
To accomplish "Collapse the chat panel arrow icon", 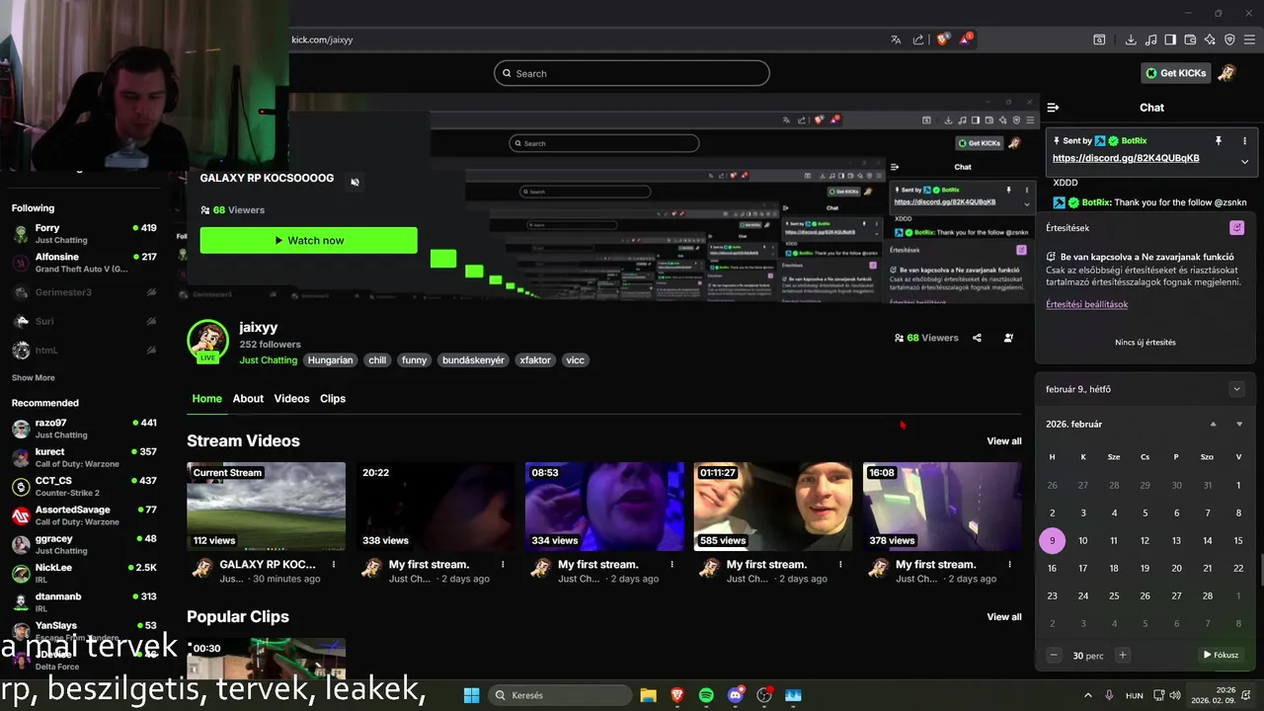I will click(1053, 108).
